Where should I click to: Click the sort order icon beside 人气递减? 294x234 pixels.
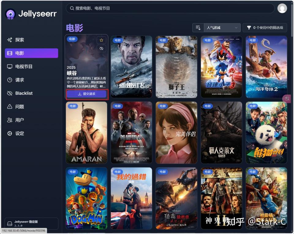click(x=198, y=28)
